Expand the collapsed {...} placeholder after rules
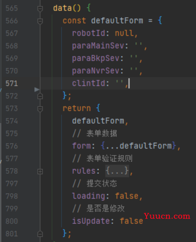The image size is (196, 242). coord(117,171)
